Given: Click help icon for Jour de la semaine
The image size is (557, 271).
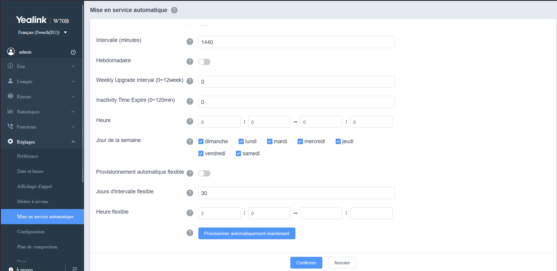Looking at the screenshot, I should click(190, 141).
